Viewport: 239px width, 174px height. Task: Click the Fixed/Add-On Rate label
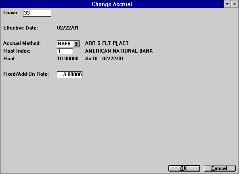26,74
